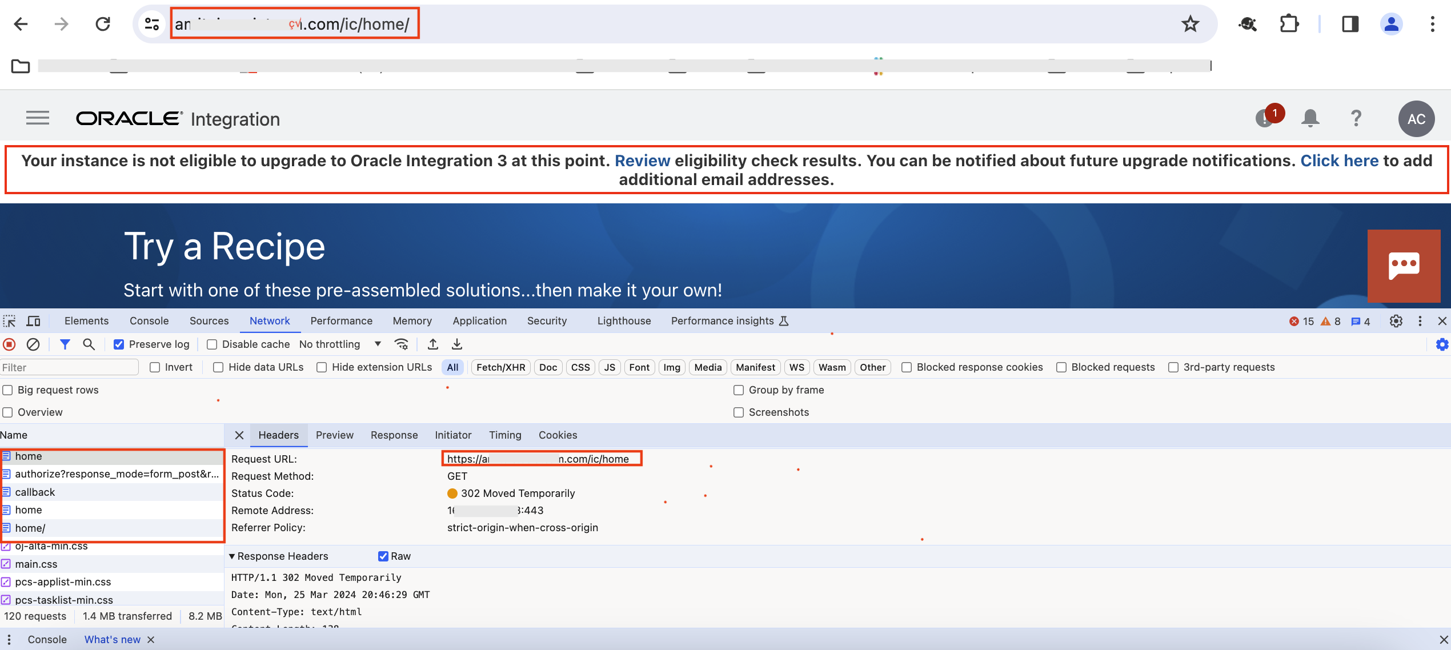Enable the Disable cache option
Image resolution: width=1451 pixels, height=650 pixels.
(211, 344)
